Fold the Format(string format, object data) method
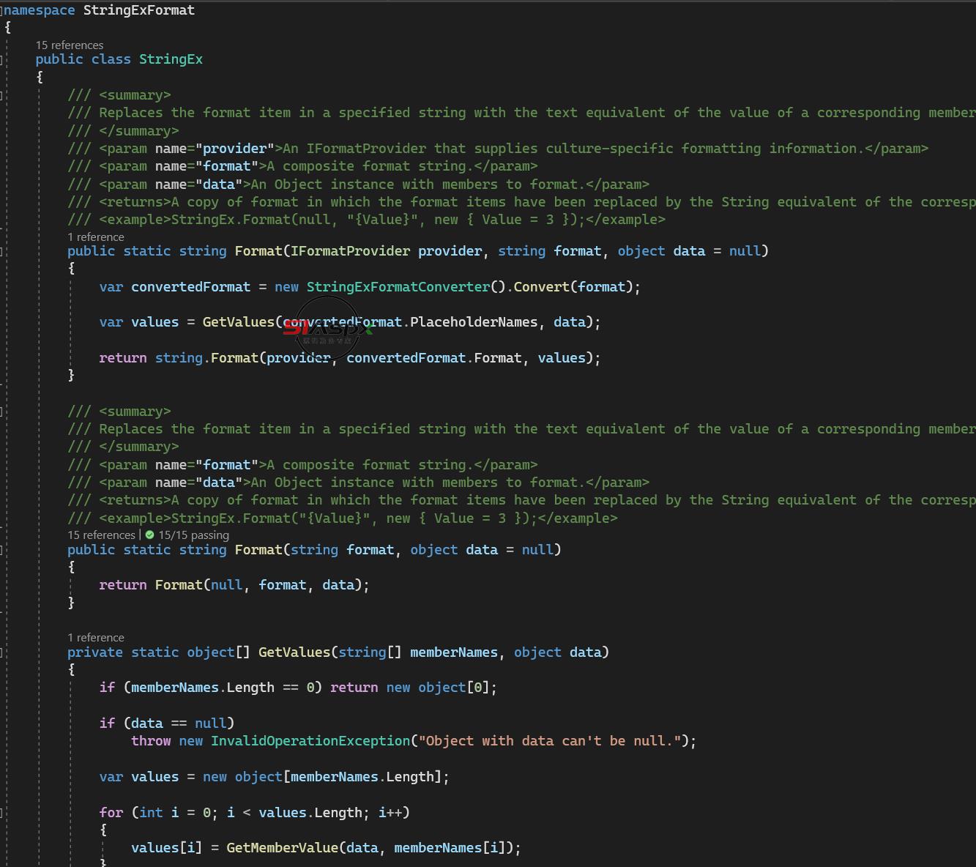 [x=2, y=550]
